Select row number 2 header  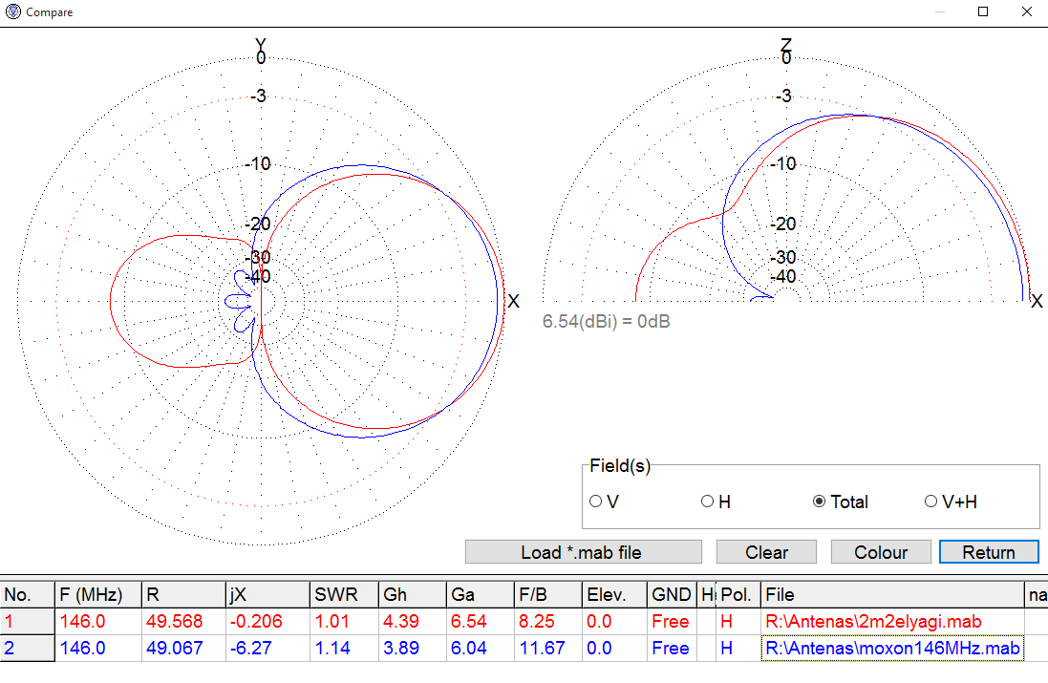28,648
